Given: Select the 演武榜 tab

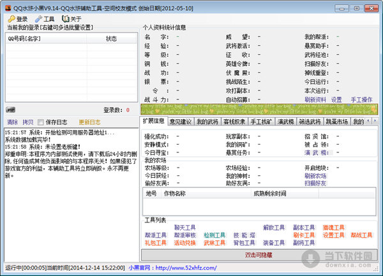Looking at the screenshot, I should pyautogui.click(x=285, y=121).
